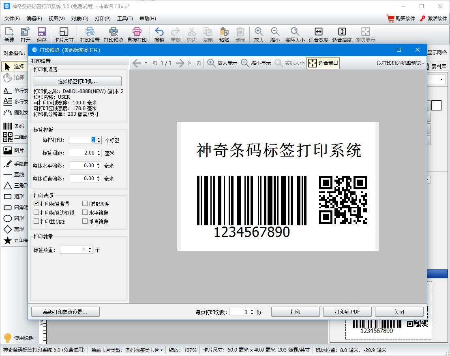Select the diamond (菱形) shape tool
Screen dimensions: 450x356
(x=15, y=229)
